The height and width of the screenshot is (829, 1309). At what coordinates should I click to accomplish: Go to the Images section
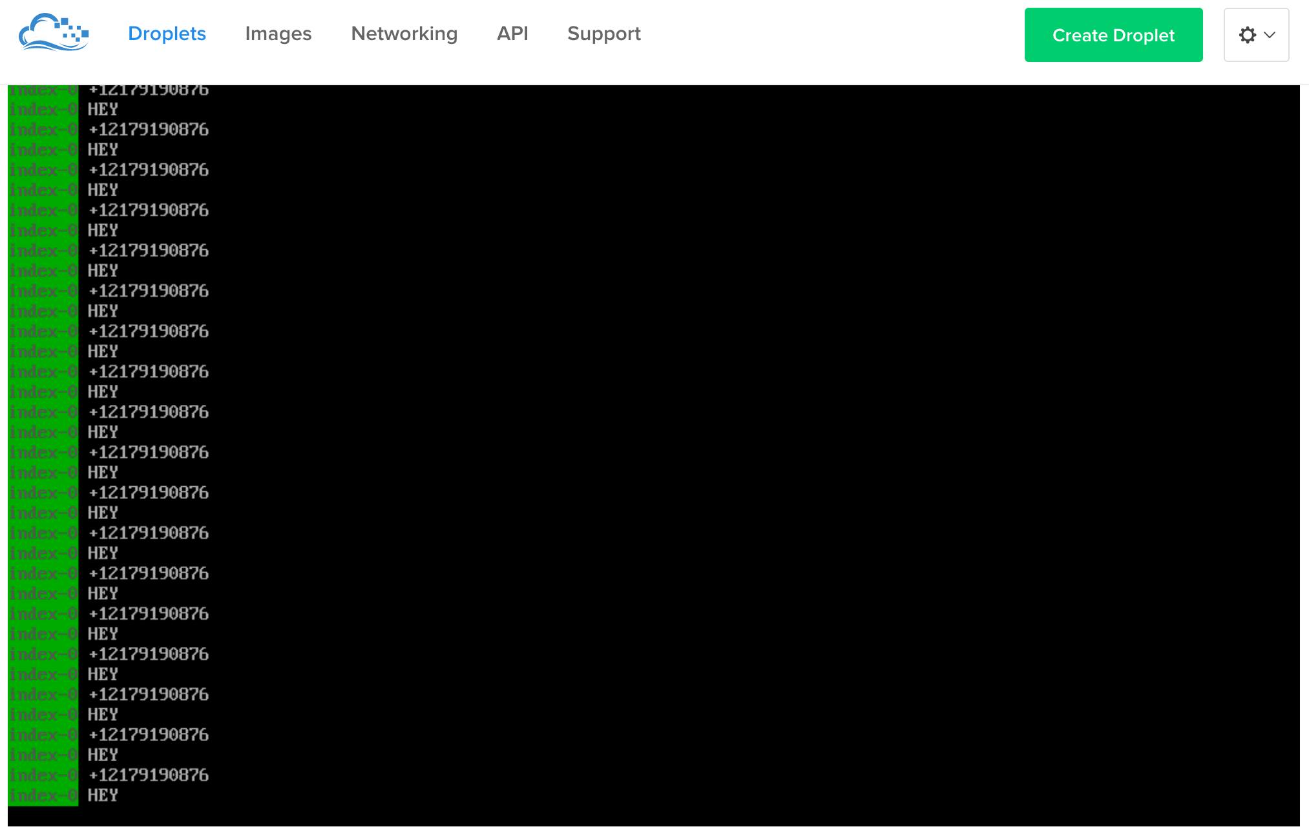click(278, 34)
